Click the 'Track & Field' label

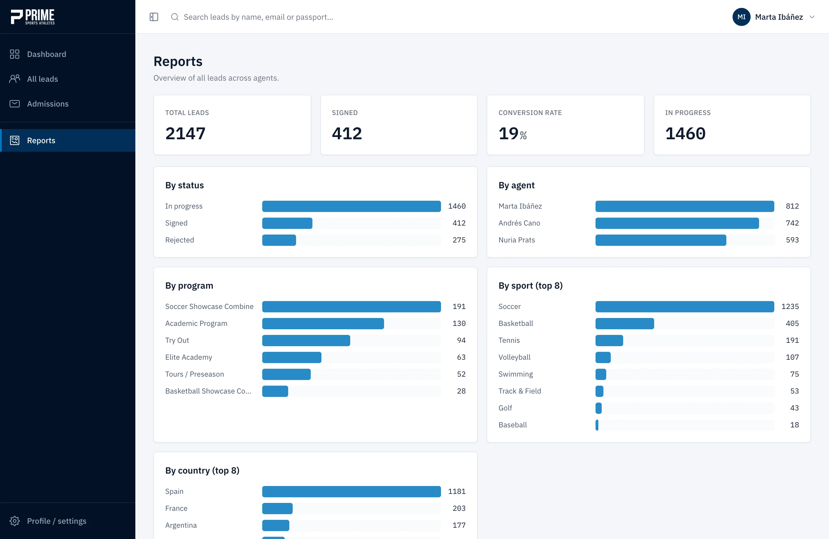tap(520, 391)
